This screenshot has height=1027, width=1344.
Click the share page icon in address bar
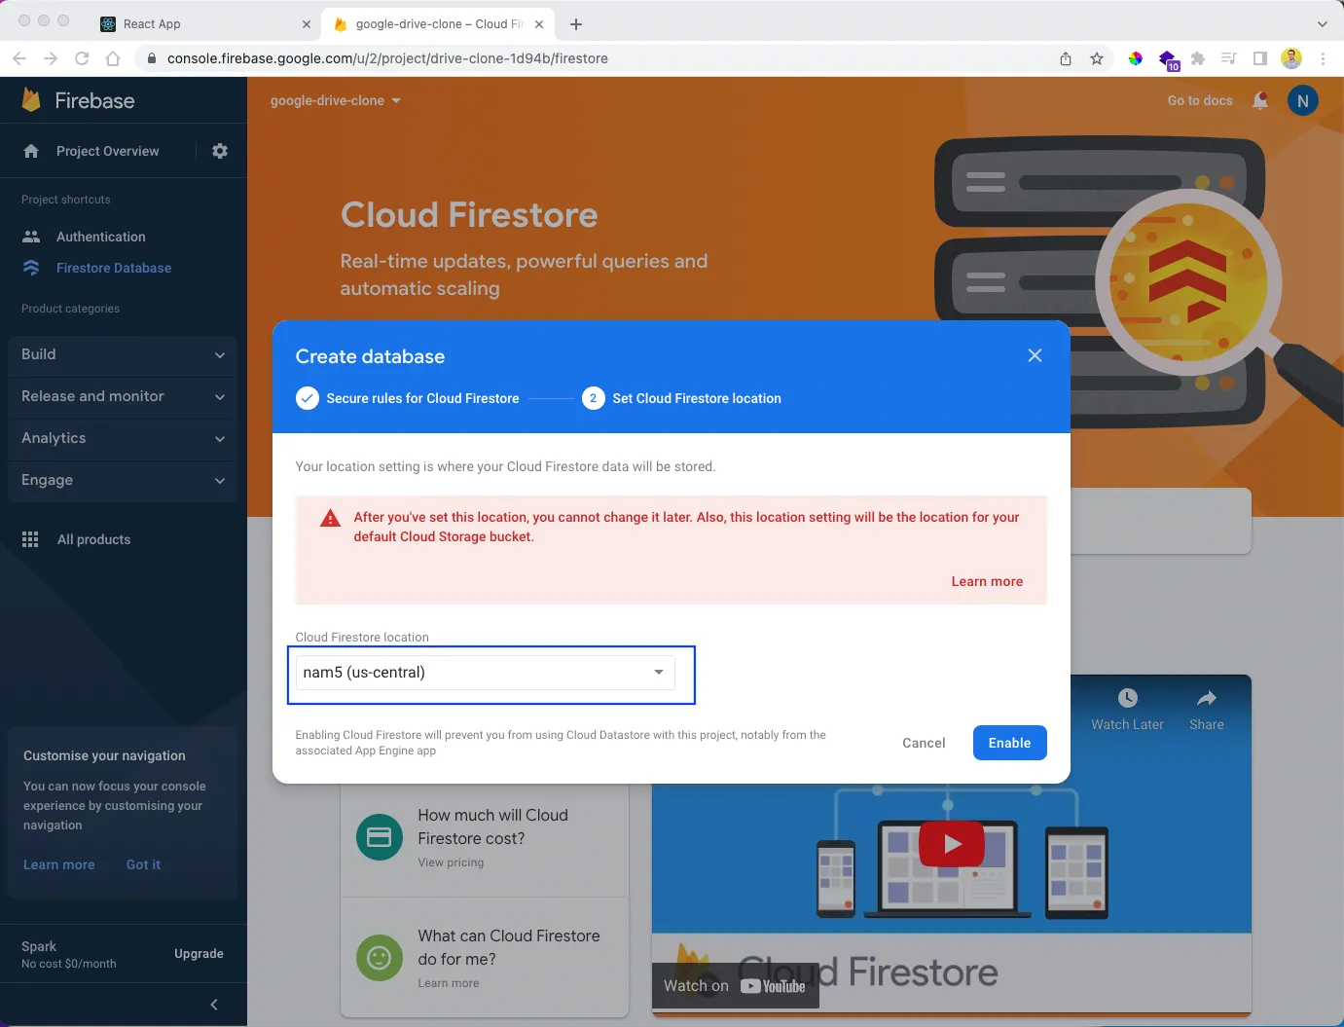(1066, 58)
